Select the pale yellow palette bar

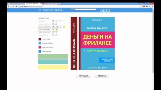(53, 67)
